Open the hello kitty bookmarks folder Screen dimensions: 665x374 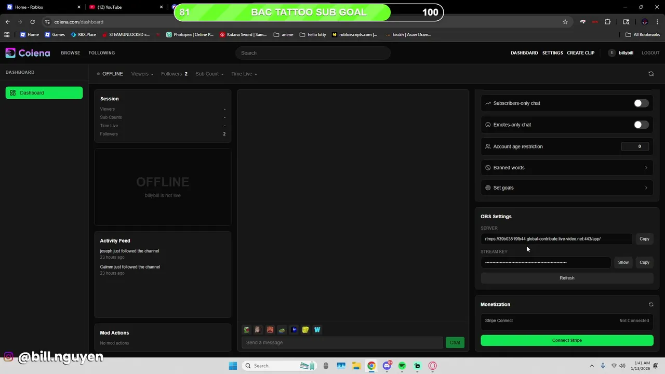tap(313, 34)
